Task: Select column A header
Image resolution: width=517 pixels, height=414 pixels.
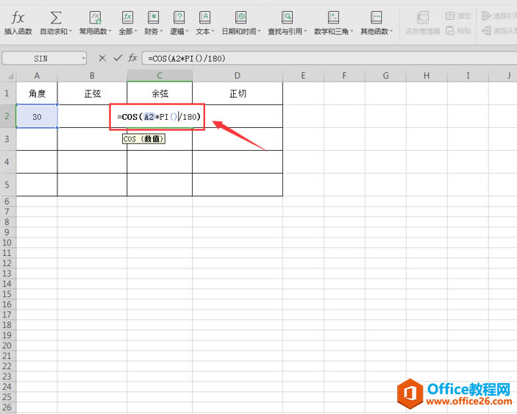Action: pyautogui.click(x=37, y=76)
